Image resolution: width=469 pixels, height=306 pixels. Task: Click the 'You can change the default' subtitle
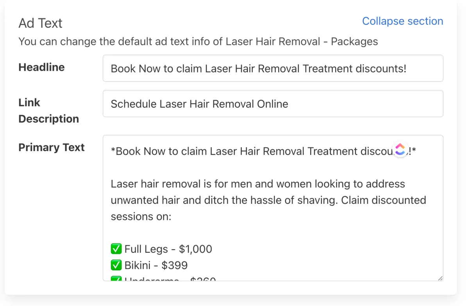[198, 41]
